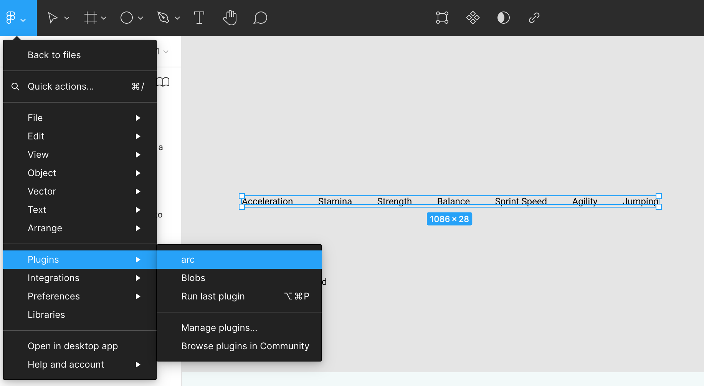Click the Create component icon
Screen dimensions: 704x386
[473, 18]
